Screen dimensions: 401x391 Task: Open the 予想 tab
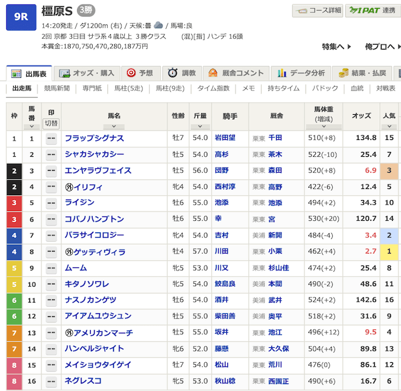[x=141, y=73]
